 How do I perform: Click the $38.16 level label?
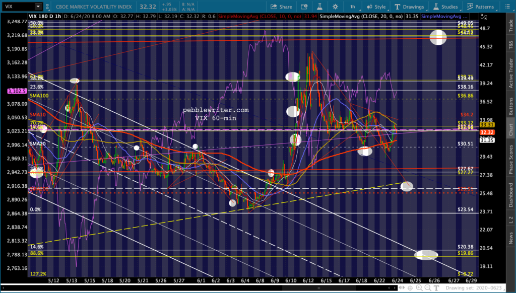(465, 87)
